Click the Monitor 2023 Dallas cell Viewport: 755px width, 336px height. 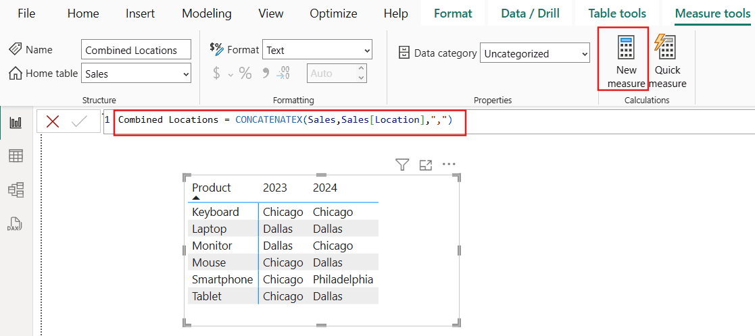click(278, 246)
